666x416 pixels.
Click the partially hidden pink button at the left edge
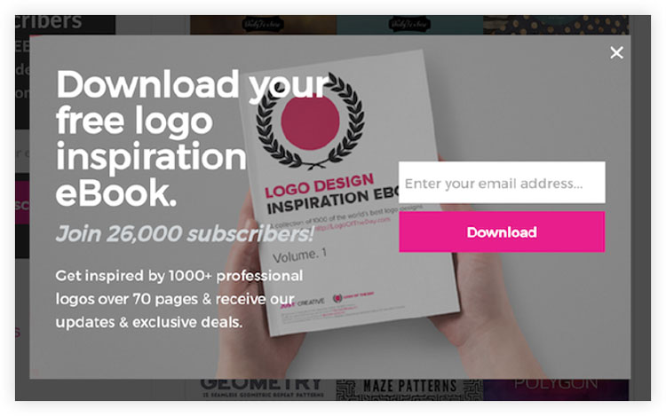(22, 203)
